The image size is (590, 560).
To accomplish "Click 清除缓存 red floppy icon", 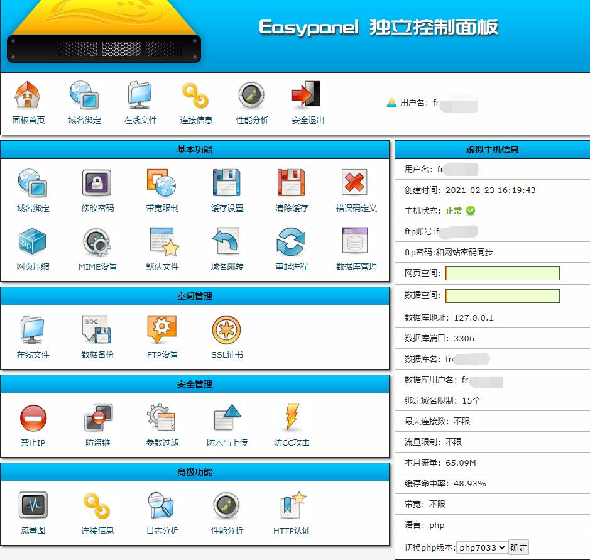I will (292, 183).
